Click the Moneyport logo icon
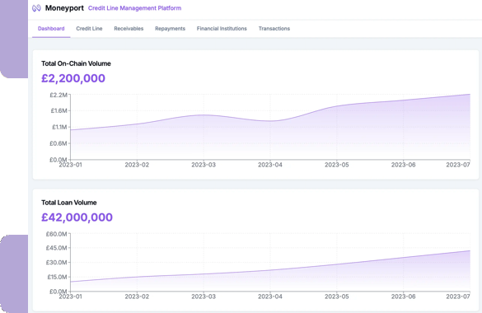 [x=36, y=8]
